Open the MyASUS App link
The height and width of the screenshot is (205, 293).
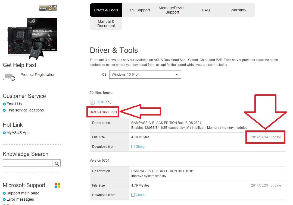coord(18,133)
